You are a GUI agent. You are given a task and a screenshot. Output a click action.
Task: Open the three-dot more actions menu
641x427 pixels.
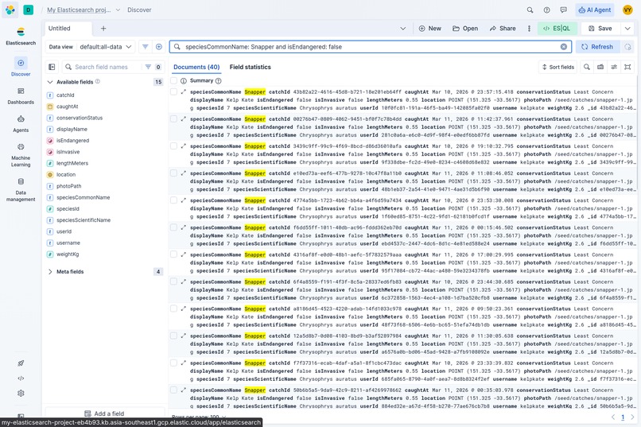(529, 28)
